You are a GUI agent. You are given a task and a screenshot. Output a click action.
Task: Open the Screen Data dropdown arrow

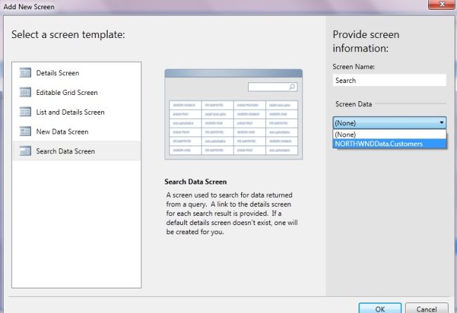click(442, 123)
